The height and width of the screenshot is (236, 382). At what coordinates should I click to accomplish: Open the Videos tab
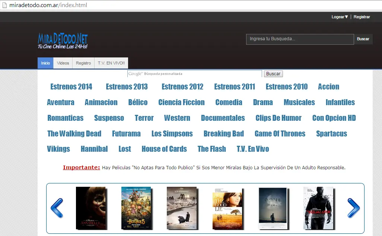tap(63, 63)
